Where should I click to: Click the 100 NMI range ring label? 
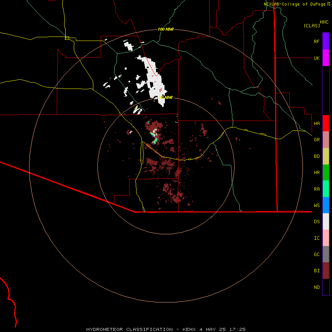click(x=166, y=29)
